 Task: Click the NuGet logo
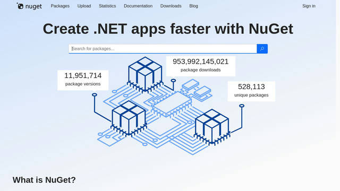point(29,6)
